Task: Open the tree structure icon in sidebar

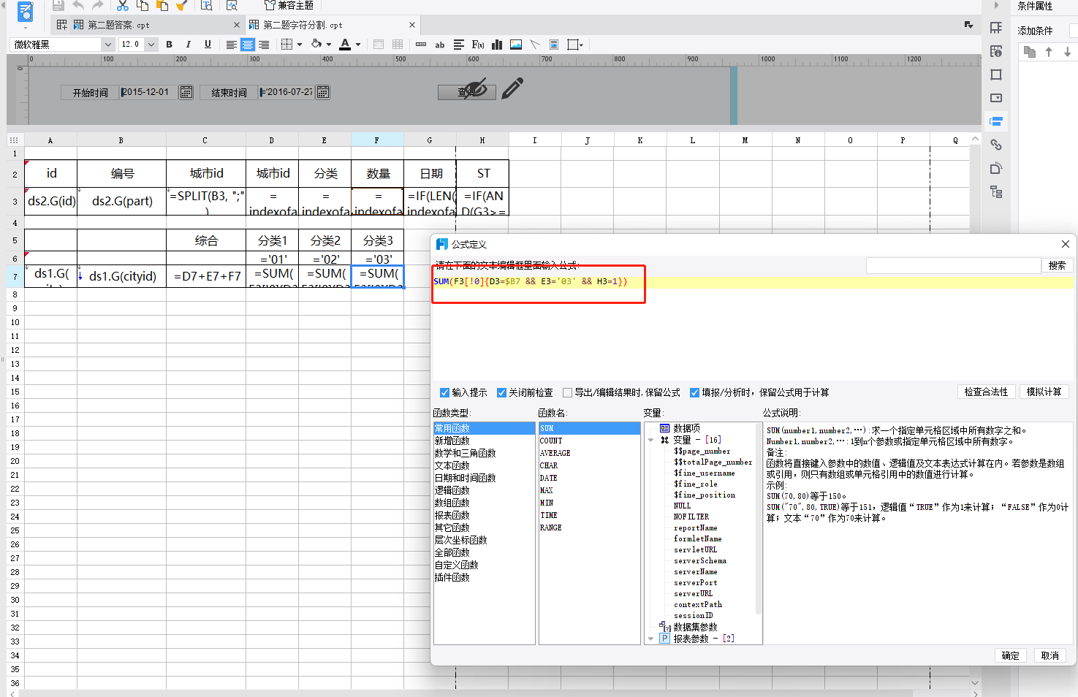Action: [996, 192]
